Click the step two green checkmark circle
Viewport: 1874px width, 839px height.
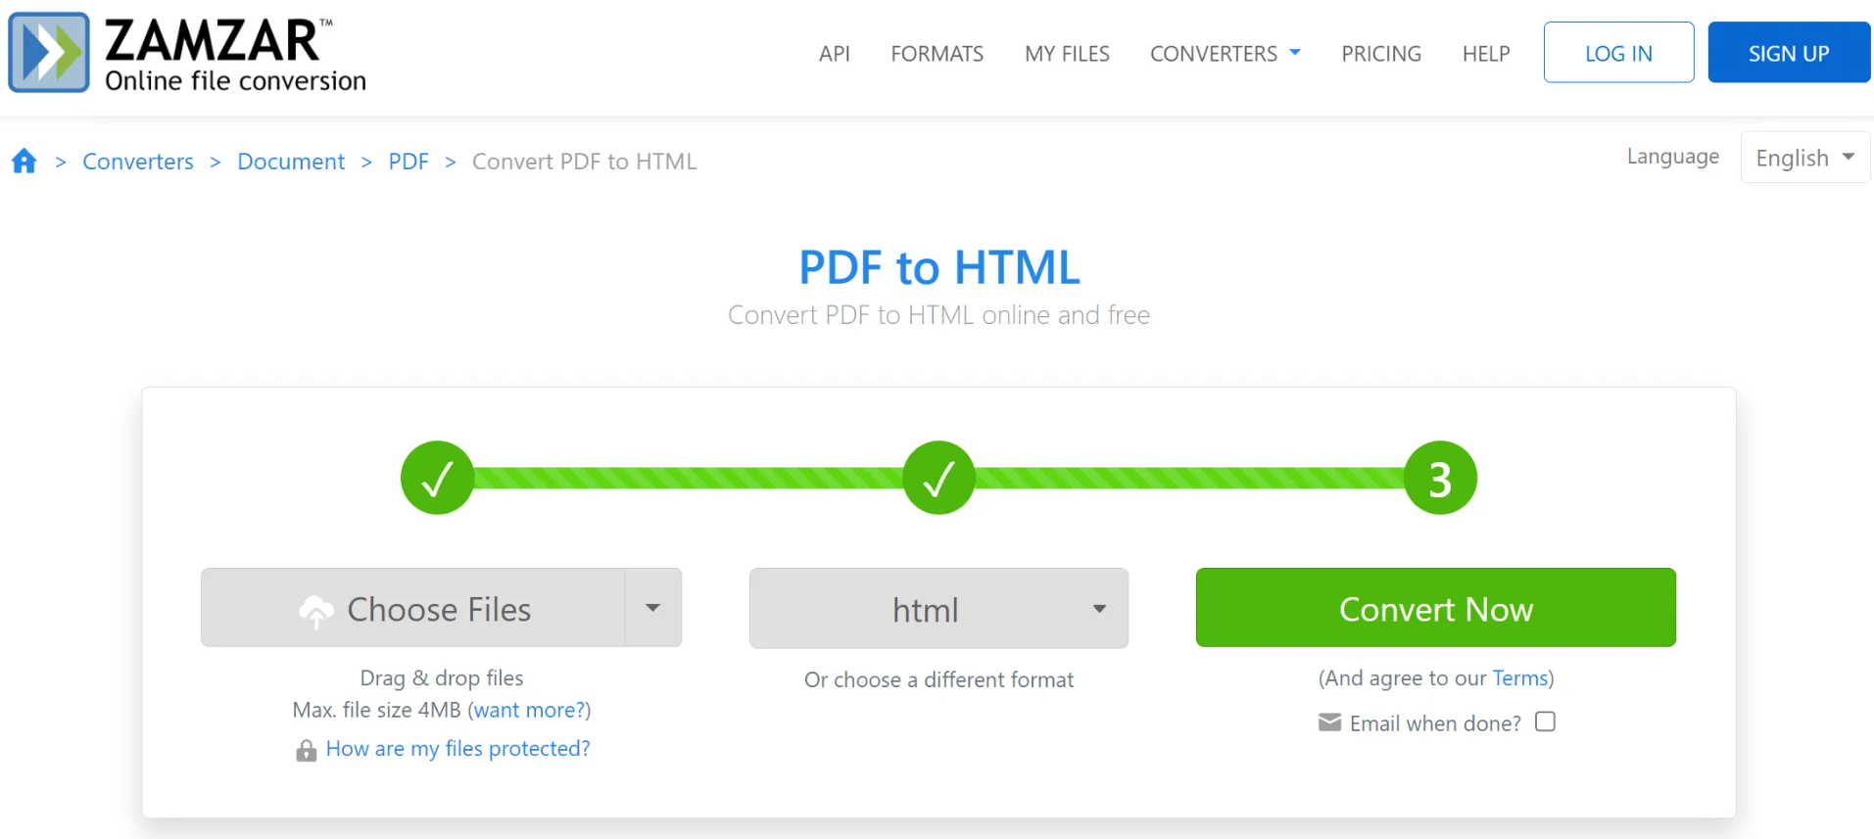click(938, 478)
